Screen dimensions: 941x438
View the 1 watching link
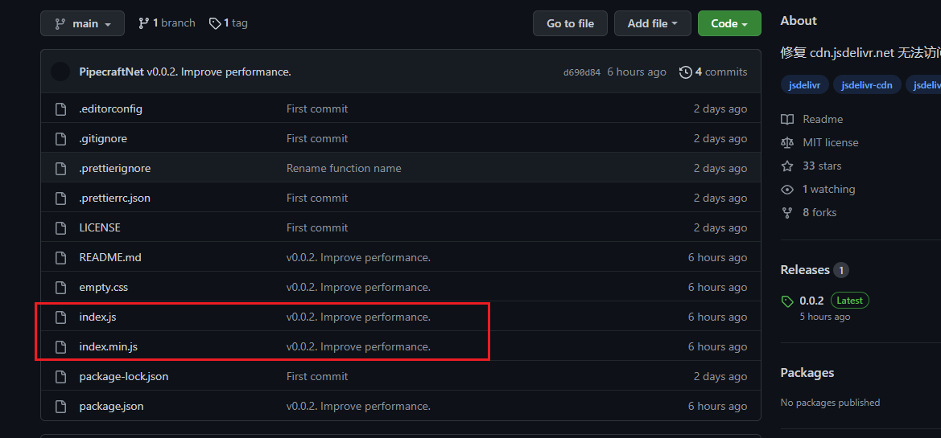tap(829, 190)
